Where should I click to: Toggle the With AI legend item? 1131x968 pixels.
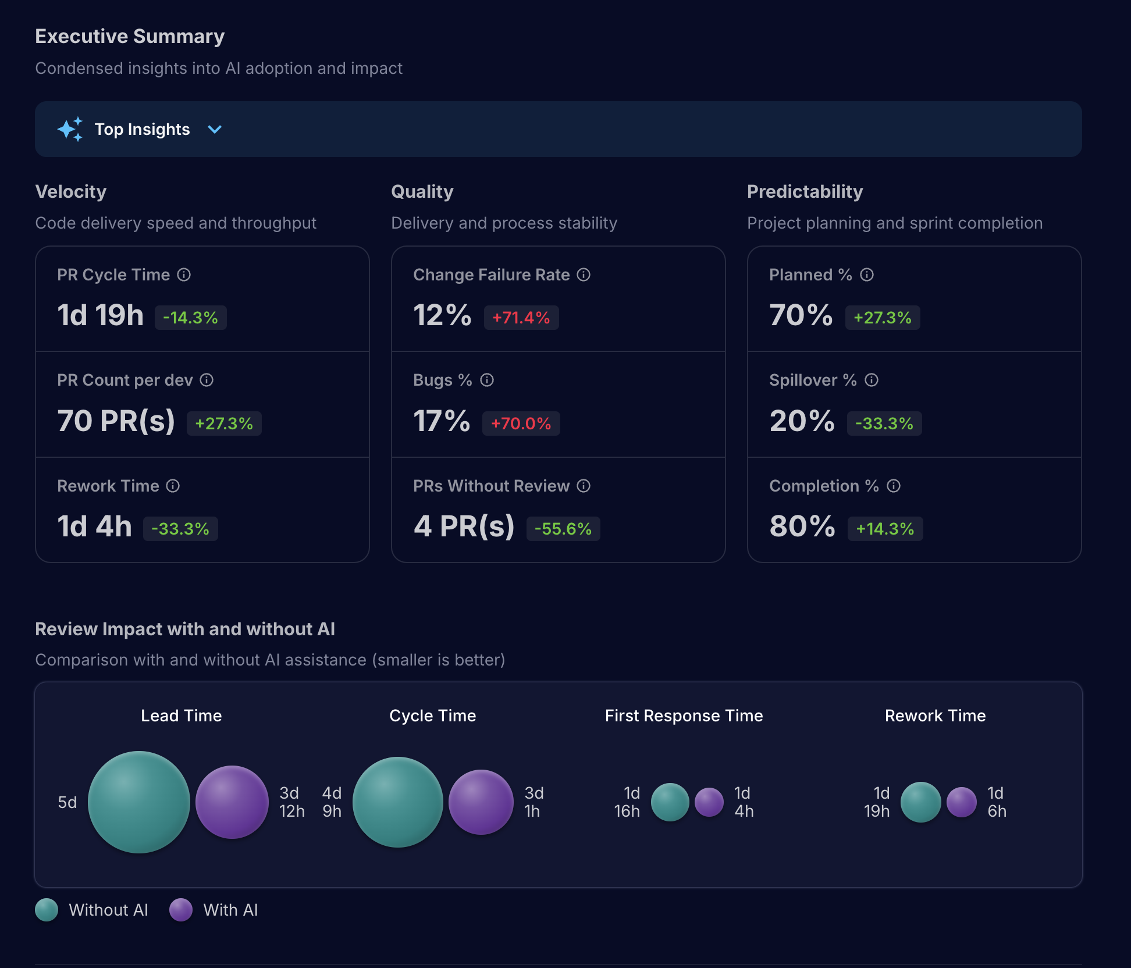click(x=230, y=910)
